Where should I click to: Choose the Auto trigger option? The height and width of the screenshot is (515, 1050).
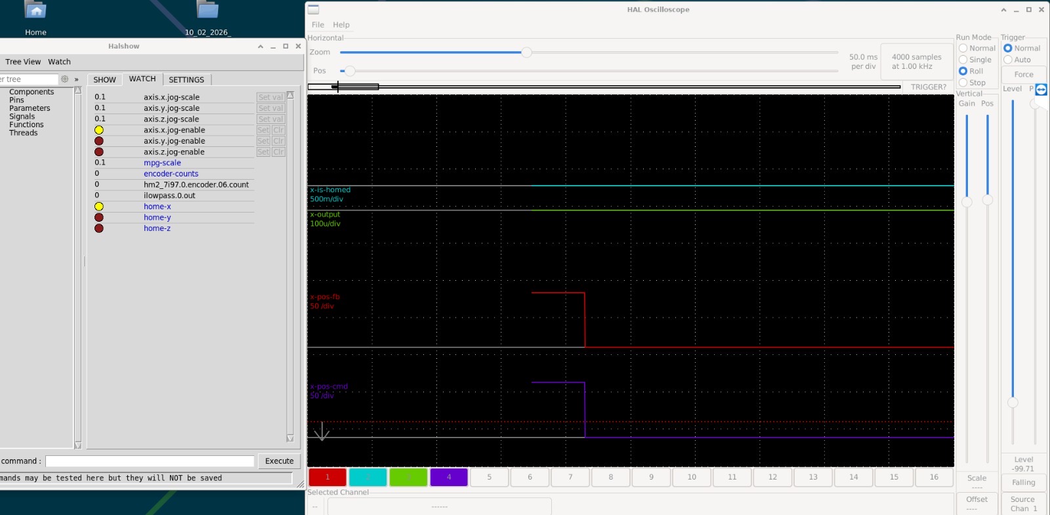click(x=1007, y=60)
